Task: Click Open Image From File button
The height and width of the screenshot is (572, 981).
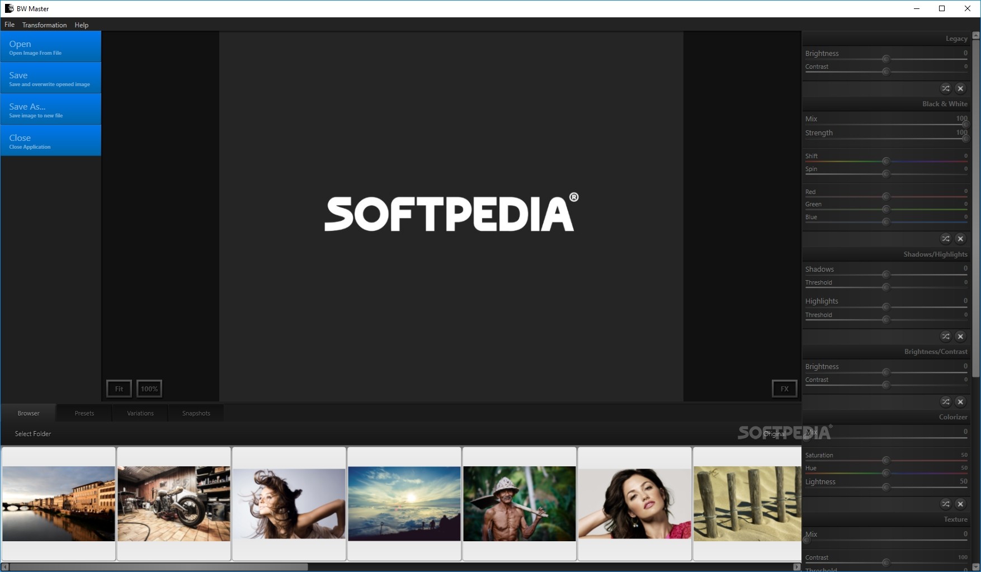Action: click(51, 46)
